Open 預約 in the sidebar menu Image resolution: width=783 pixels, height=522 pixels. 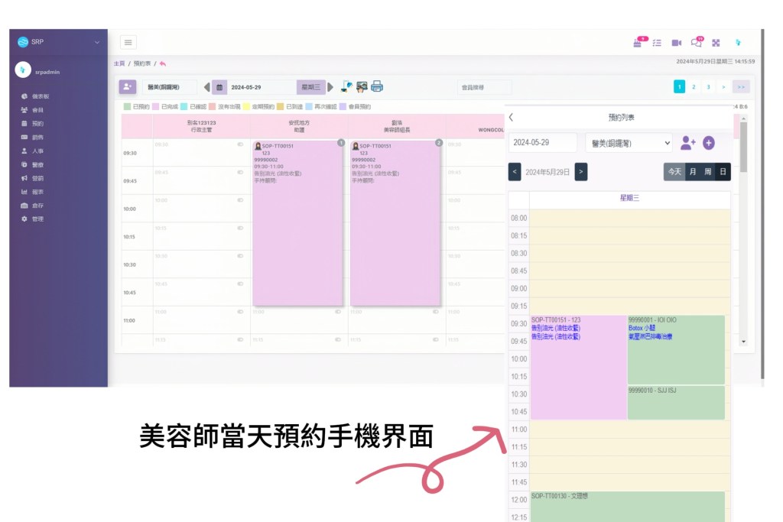(37, 123)
